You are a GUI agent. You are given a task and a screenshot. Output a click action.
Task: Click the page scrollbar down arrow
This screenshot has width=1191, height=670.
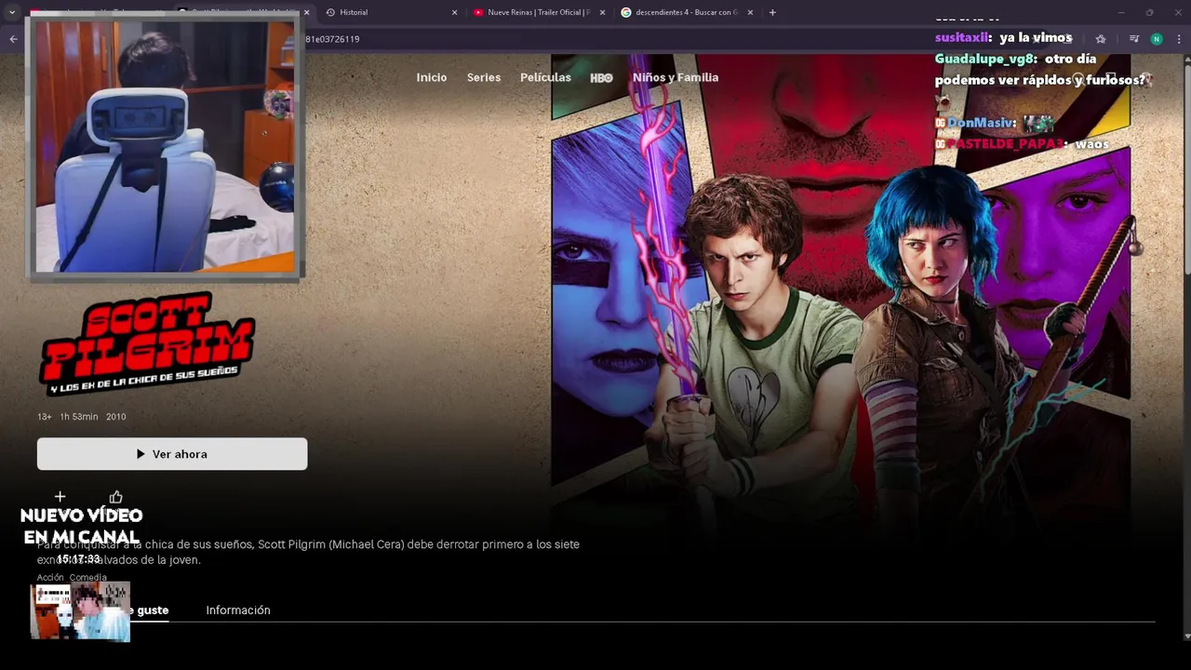(1186, 636)
